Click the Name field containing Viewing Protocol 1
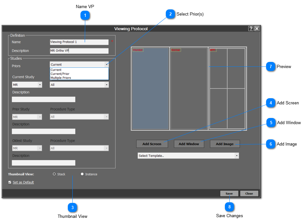Screen dimensions: 306x224 [79, 42]
